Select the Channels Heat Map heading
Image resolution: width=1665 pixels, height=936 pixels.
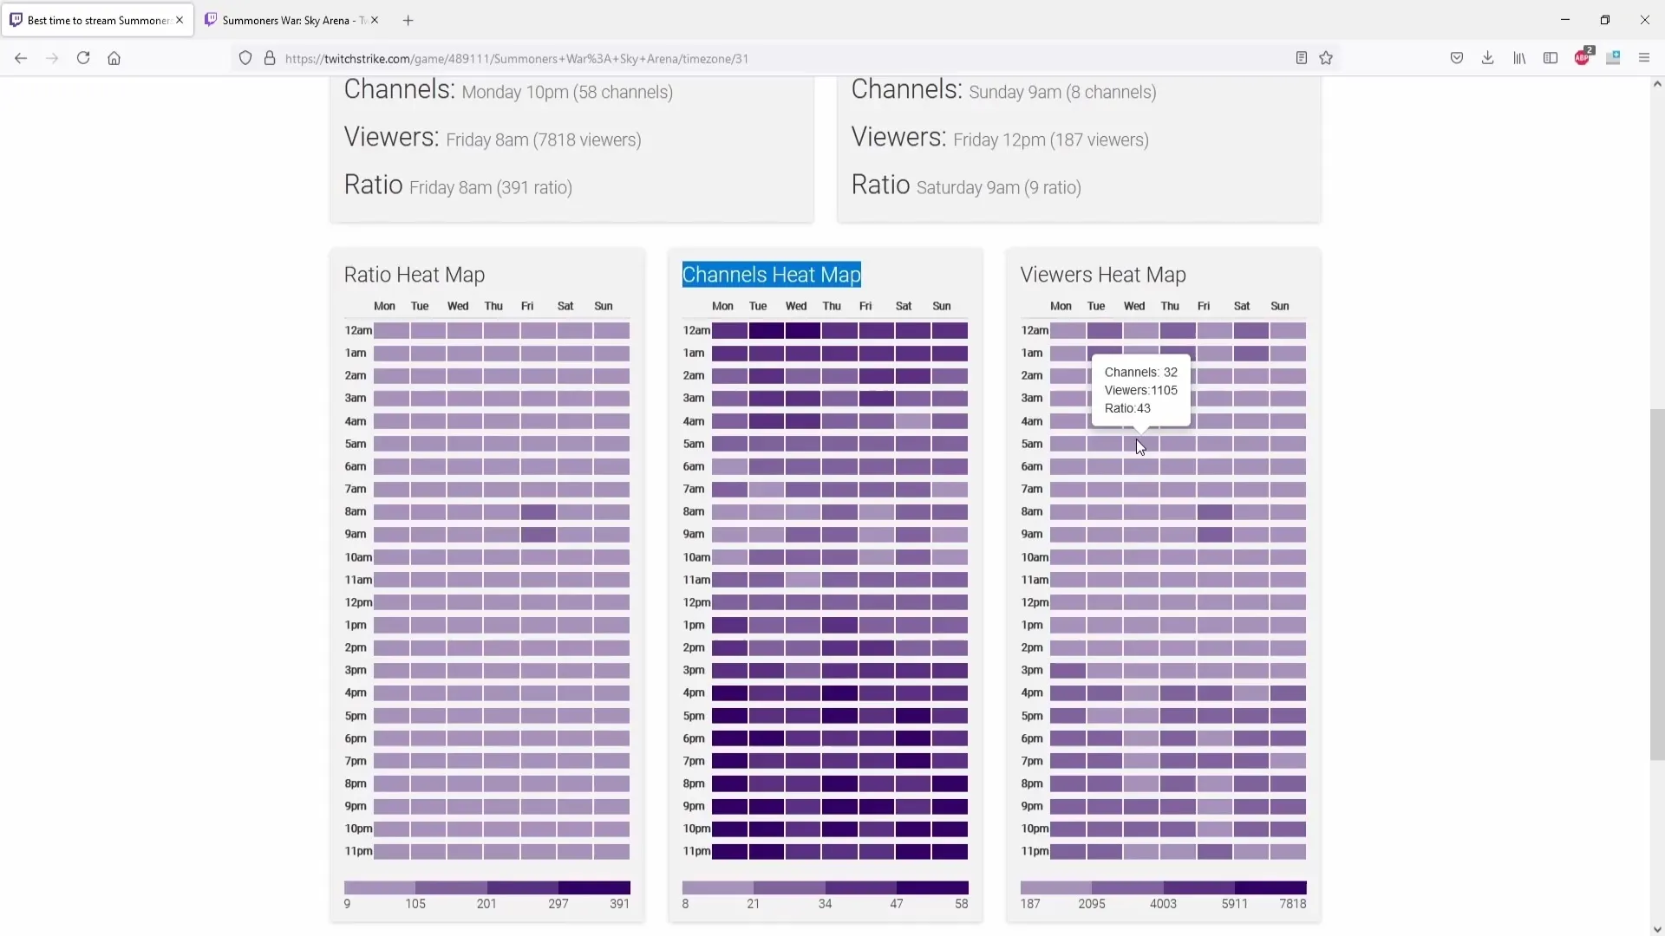(x=772, y=275)
